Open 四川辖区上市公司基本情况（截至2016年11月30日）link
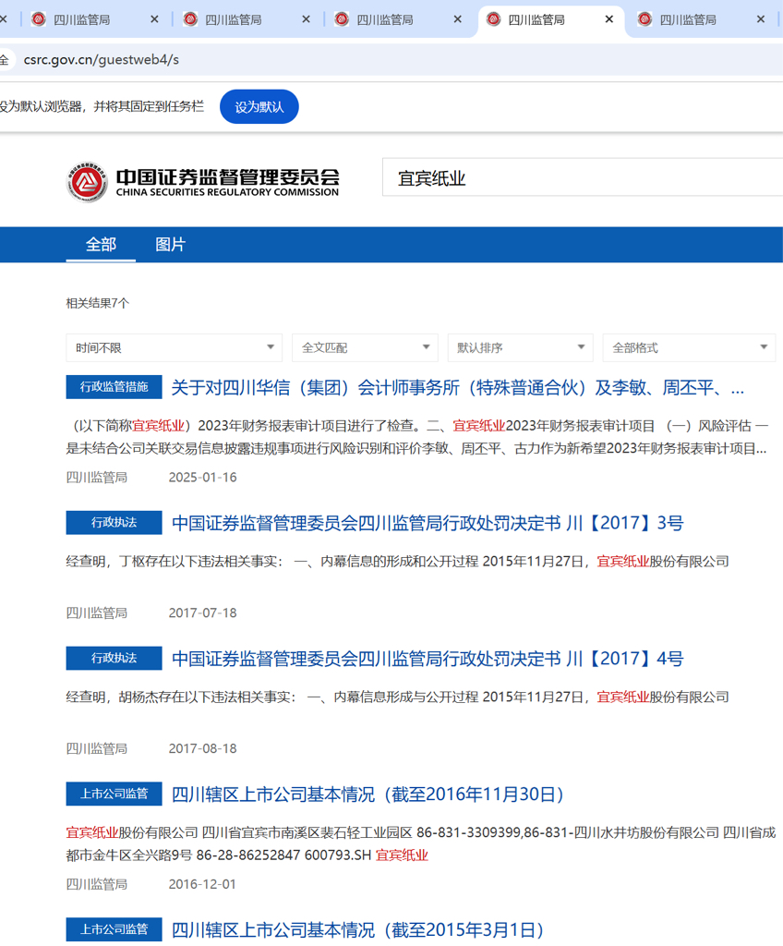This screenshot has width=783, height=946. coord(368,794)
